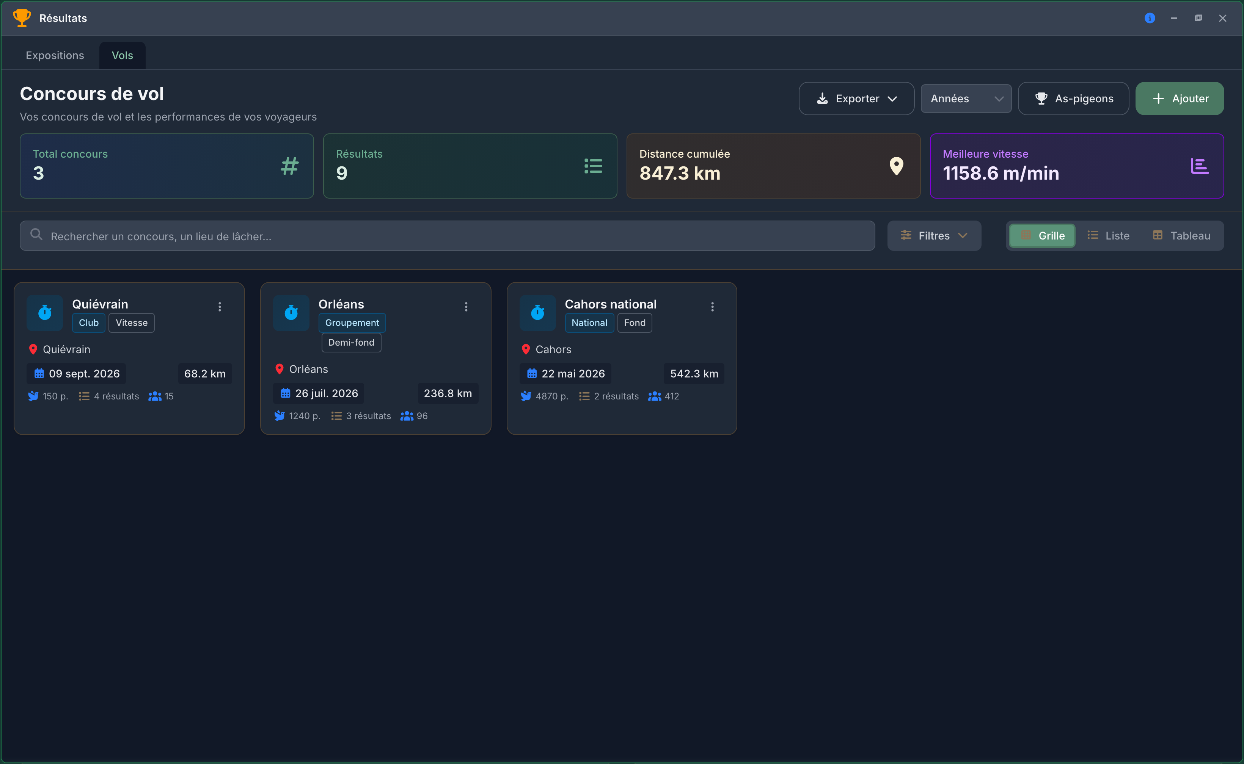Screen dimensions: 1244x764
Task: Click the Vitesse tag on Quiévrain card
Action: point(132,323)
